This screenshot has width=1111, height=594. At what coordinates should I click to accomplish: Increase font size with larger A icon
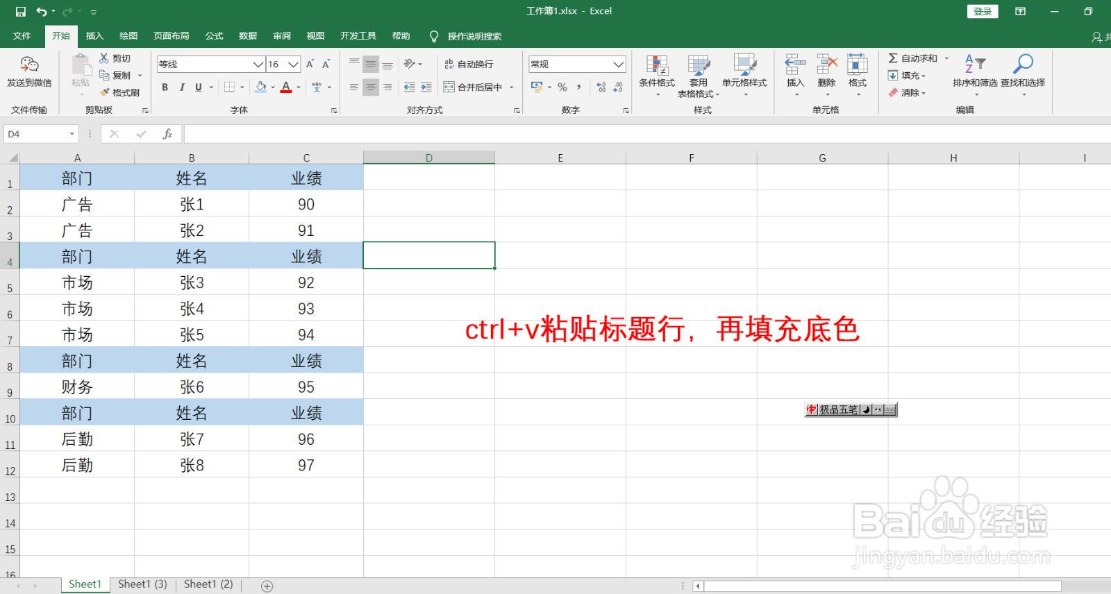pyautogui.click(x=310, y=64)
